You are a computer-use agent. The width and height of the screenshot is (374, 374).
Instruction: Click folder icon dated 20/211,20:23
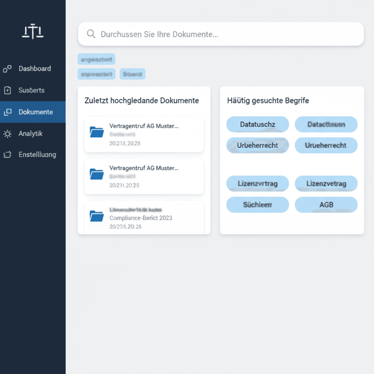[x=96, y=174]
